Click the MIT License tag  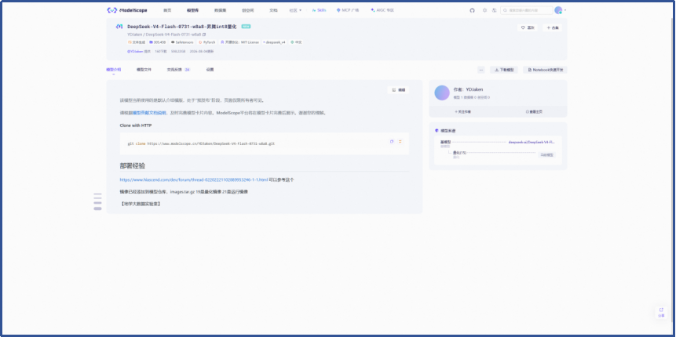[239, 42]
